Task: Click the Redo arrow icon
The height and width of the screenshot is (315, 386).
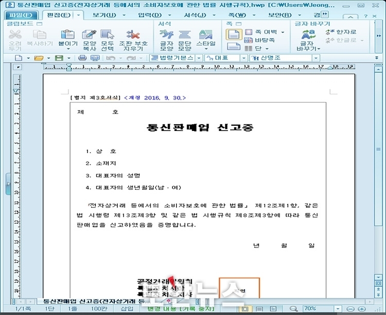Action: pos(131,58)
